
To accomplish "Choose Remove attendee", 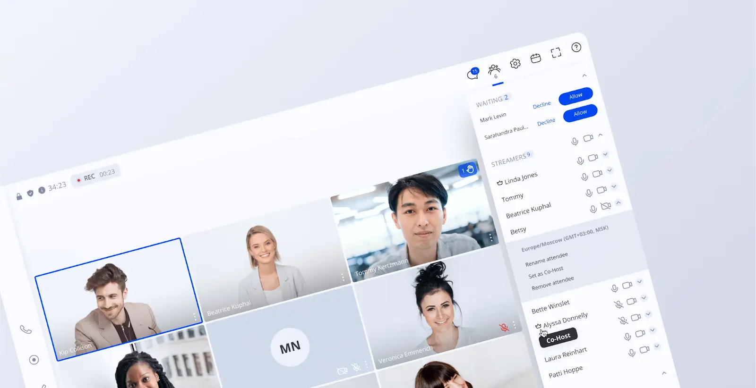I will click(552, 283).
